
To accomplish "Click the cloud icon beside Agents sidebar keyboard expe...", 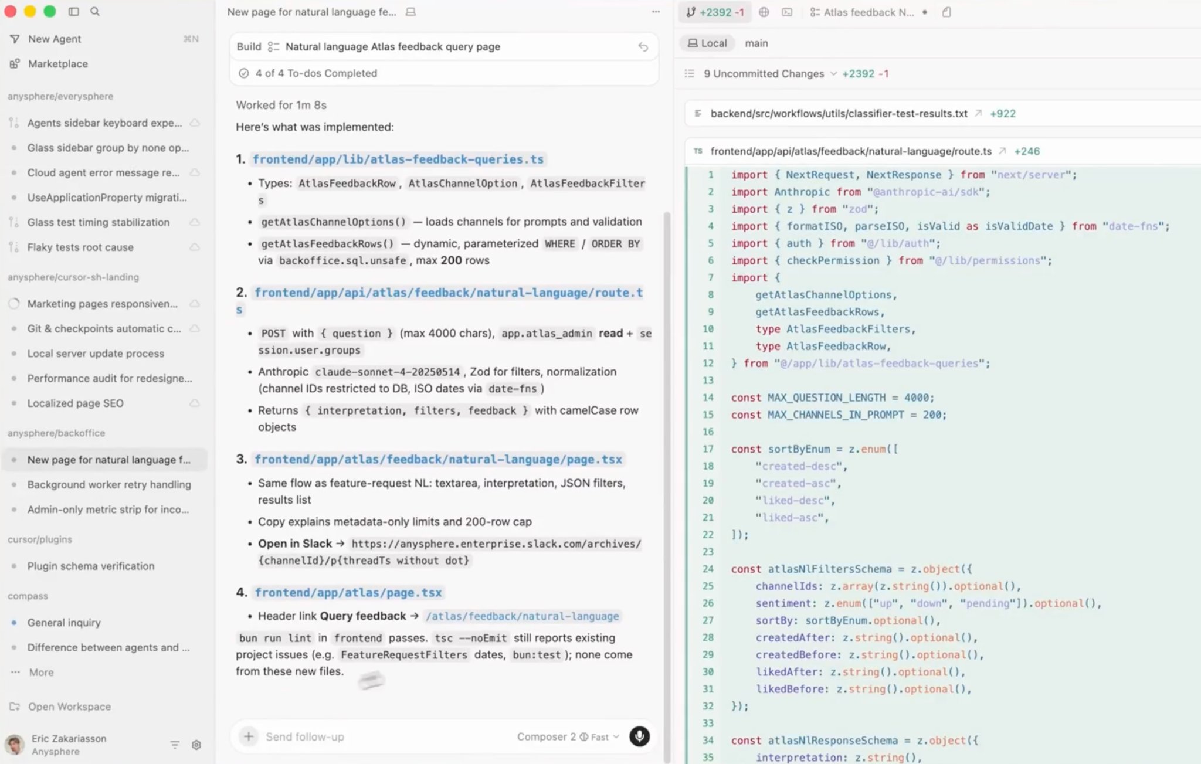I will point(195,123).
